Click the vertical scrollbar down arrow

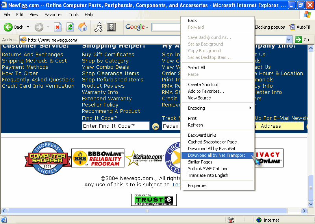pyautogui.click(x=311, y=204)
